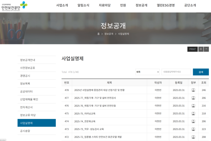Open the 공단소개 top menu
Image resolution: width=211 pixels, height=141 pixels.
click(190, 5)
